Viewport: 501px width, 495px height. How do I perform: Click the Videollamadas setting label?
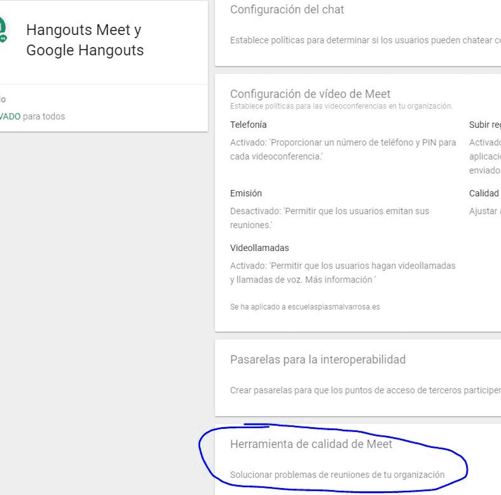[x=259, y=247]
